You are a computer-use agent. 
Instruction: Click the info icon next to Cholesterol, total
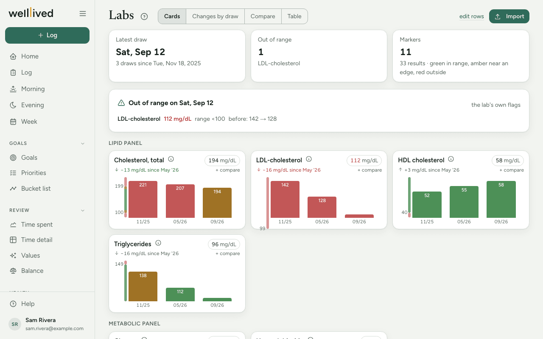(171, 159)
